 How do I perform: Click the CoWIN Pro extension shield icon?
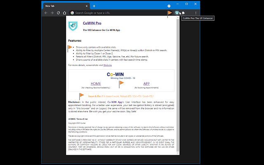(177, 13)
